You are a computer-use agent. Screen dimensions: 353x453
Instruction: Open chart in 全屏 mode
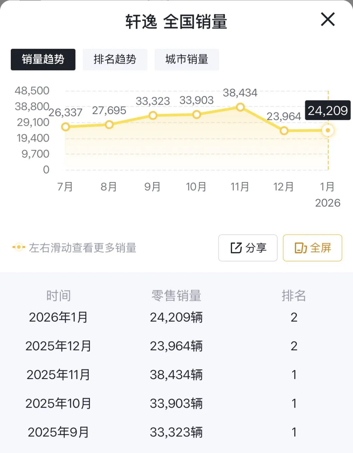312,248
